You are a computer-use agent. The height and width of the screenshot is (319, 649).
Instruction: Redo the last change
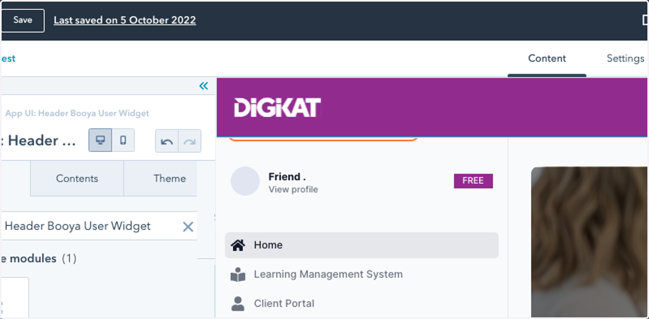click(x=190, y=141)
